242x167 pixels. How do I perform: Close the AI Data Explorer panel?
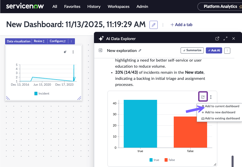[x=234, y=39]
